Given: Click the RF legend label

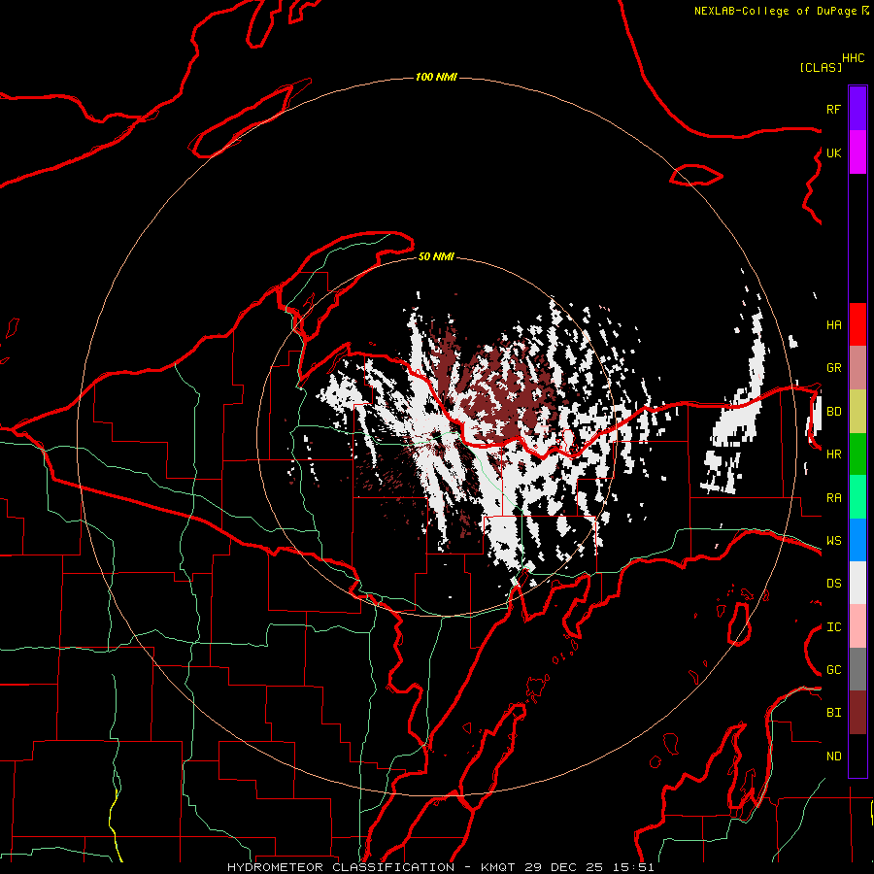Looking at the screenshot, I should pyautogui.click(x=833, y=109).
